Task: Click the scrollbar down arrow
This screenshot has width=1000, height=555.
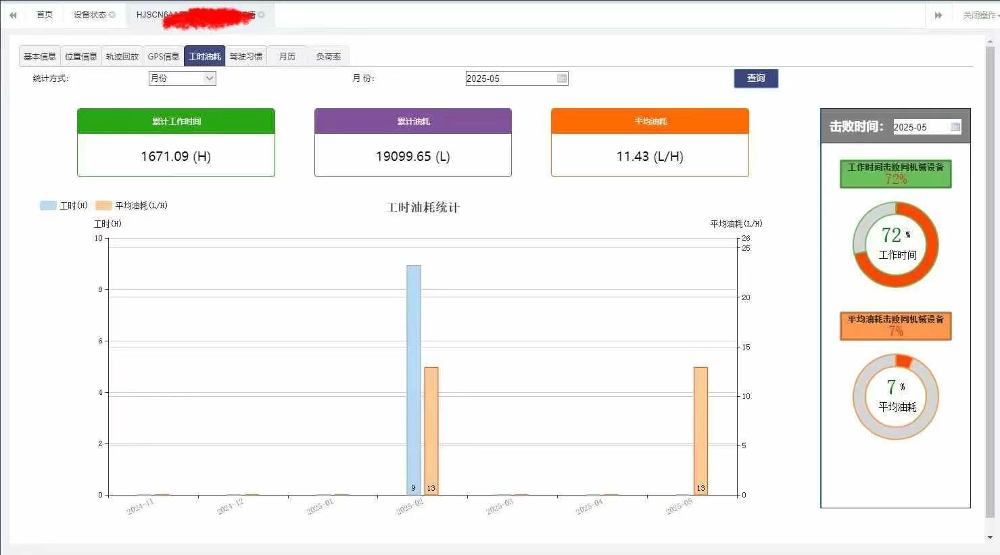Action: 991,537
